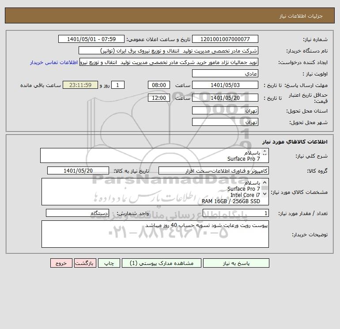Click the اولویت نیاز field showing عادي
This screenshot has height=329, width=340.
coord(225,73)
